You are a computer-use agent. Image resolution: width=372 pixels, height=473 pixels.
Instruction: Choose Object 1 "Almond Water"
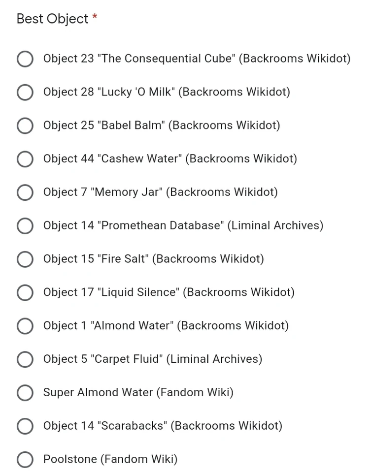pyautogui.click(x=25, y=326)
